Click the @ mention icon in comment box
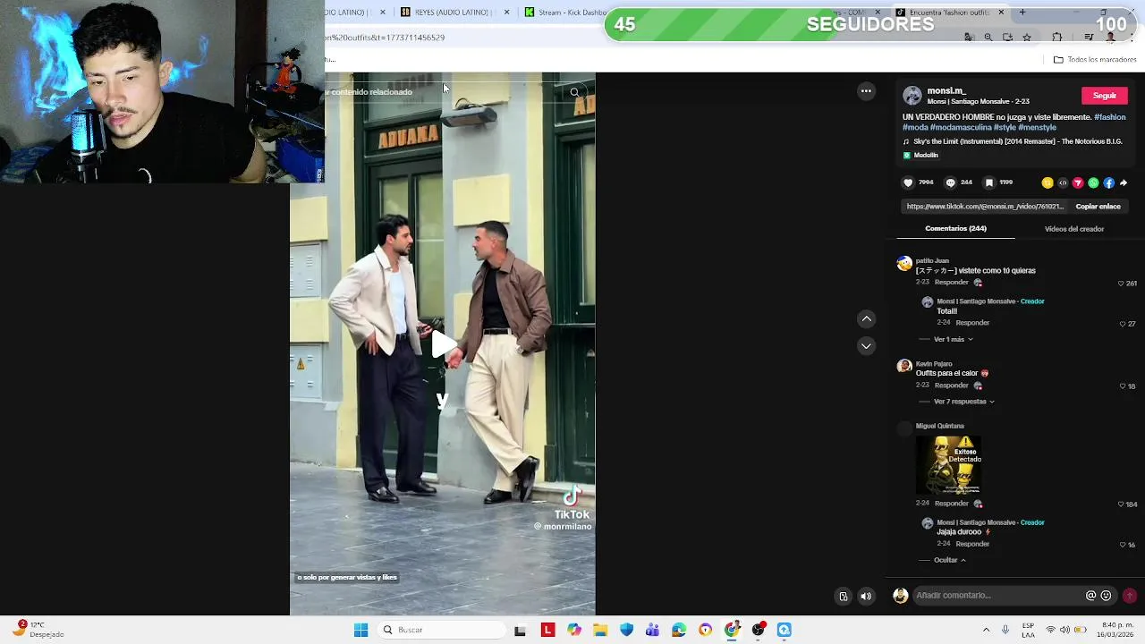Screen dimensions: 1145x644 click(x=1090, y=596)
